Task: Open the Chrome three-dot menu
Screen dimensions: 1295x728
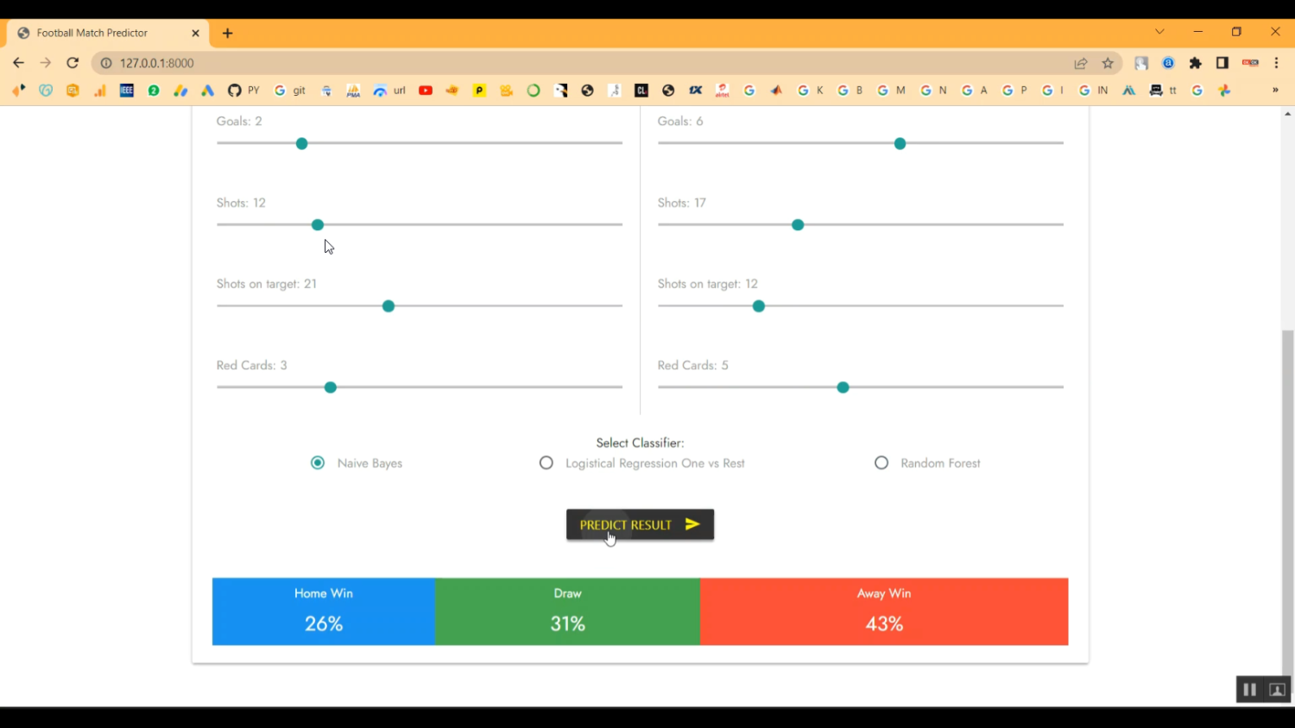Action: pyautogui.click(x=1277, y=63)
